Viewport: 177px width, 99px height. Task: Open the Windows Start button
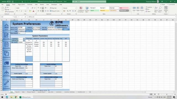[x=2, y=97]
